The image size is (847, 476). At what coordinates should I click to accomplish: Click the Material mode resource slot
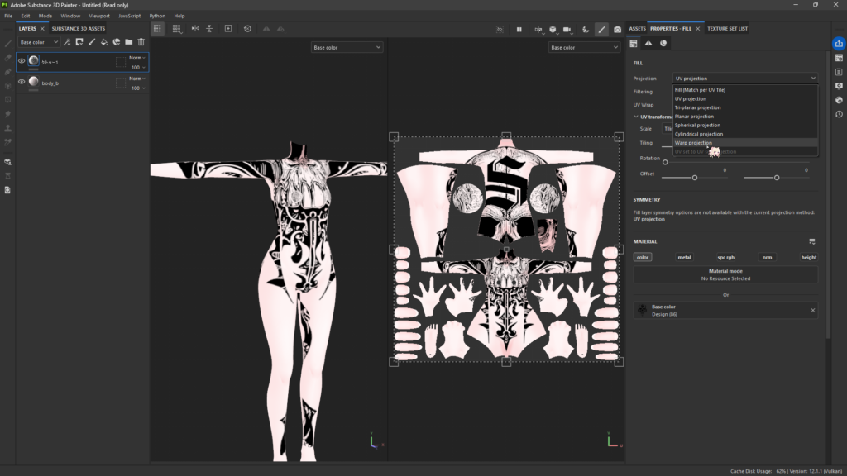(x=725, y=274)
